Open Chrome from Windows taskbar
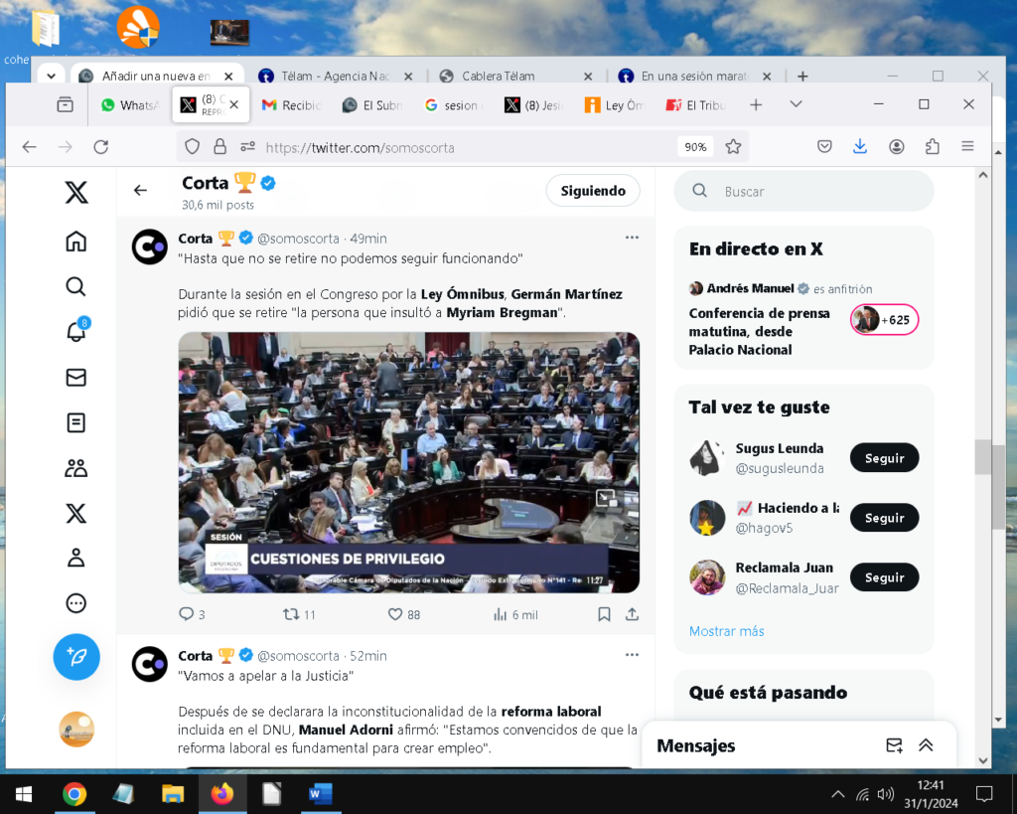Image resolution: width=1017 pixels, height=814 pixels. coord(74,794)
